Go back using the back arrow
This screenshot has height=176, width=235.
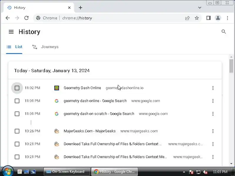(x=8, y=18)
